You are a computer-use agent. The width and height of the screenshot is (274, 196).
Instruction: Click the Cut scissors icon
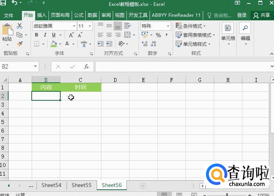20,26
